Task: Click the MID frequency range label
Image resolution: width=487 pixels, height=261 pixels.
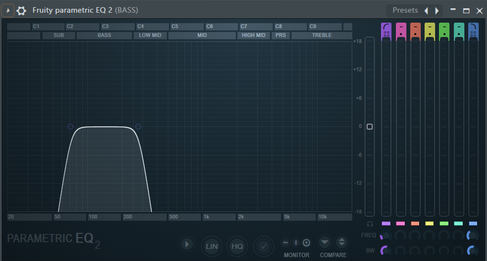Action: tap(202, 35)
